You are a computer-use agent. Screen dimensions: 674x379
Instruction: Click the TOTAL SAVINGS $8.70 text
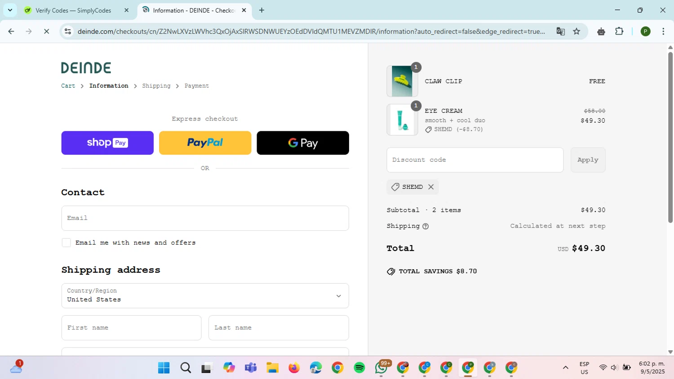pyautogui.click(x=438, y=272)
